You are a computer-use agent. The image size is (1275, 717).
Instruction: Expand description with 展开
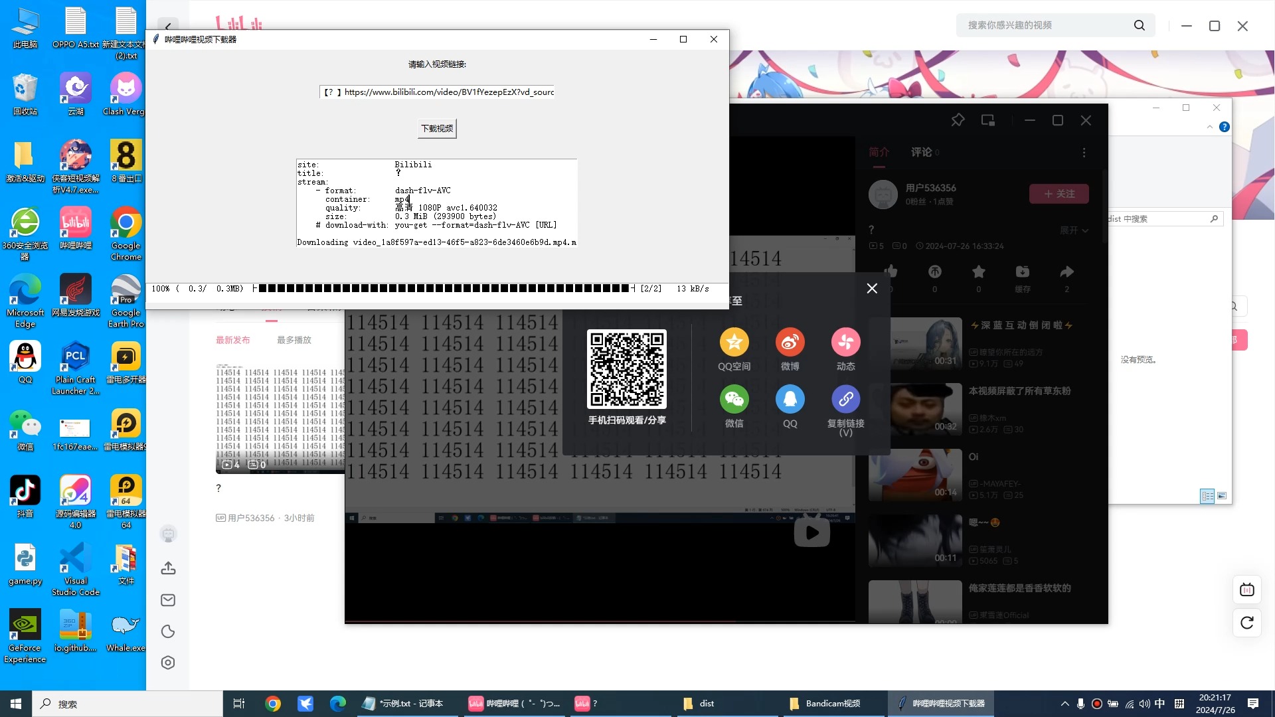coord(1074,230)
